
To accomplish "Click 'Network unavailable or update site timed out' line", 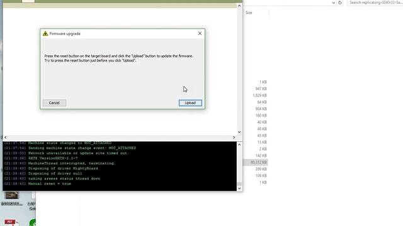I will (67, 153).
